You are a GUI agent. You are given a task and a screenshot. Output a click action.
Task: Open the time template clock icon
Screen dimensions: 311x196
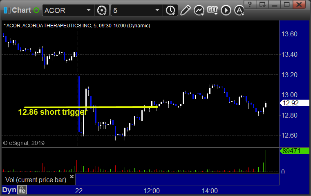tap(170, 10)
